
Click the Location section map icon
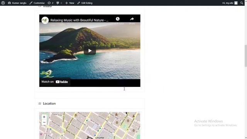[x=40, y=103]
